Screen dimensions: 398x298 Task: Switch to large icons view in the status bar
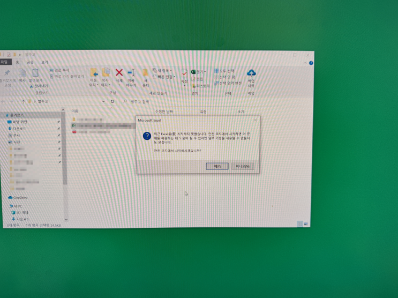[306, 224]
